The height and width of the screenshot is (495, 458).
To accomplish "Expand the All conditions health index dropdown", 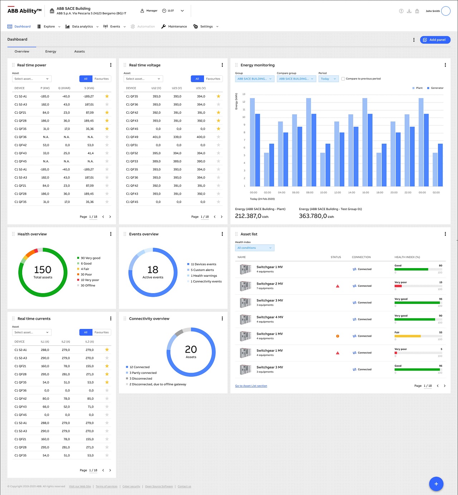I will (254, 248).
